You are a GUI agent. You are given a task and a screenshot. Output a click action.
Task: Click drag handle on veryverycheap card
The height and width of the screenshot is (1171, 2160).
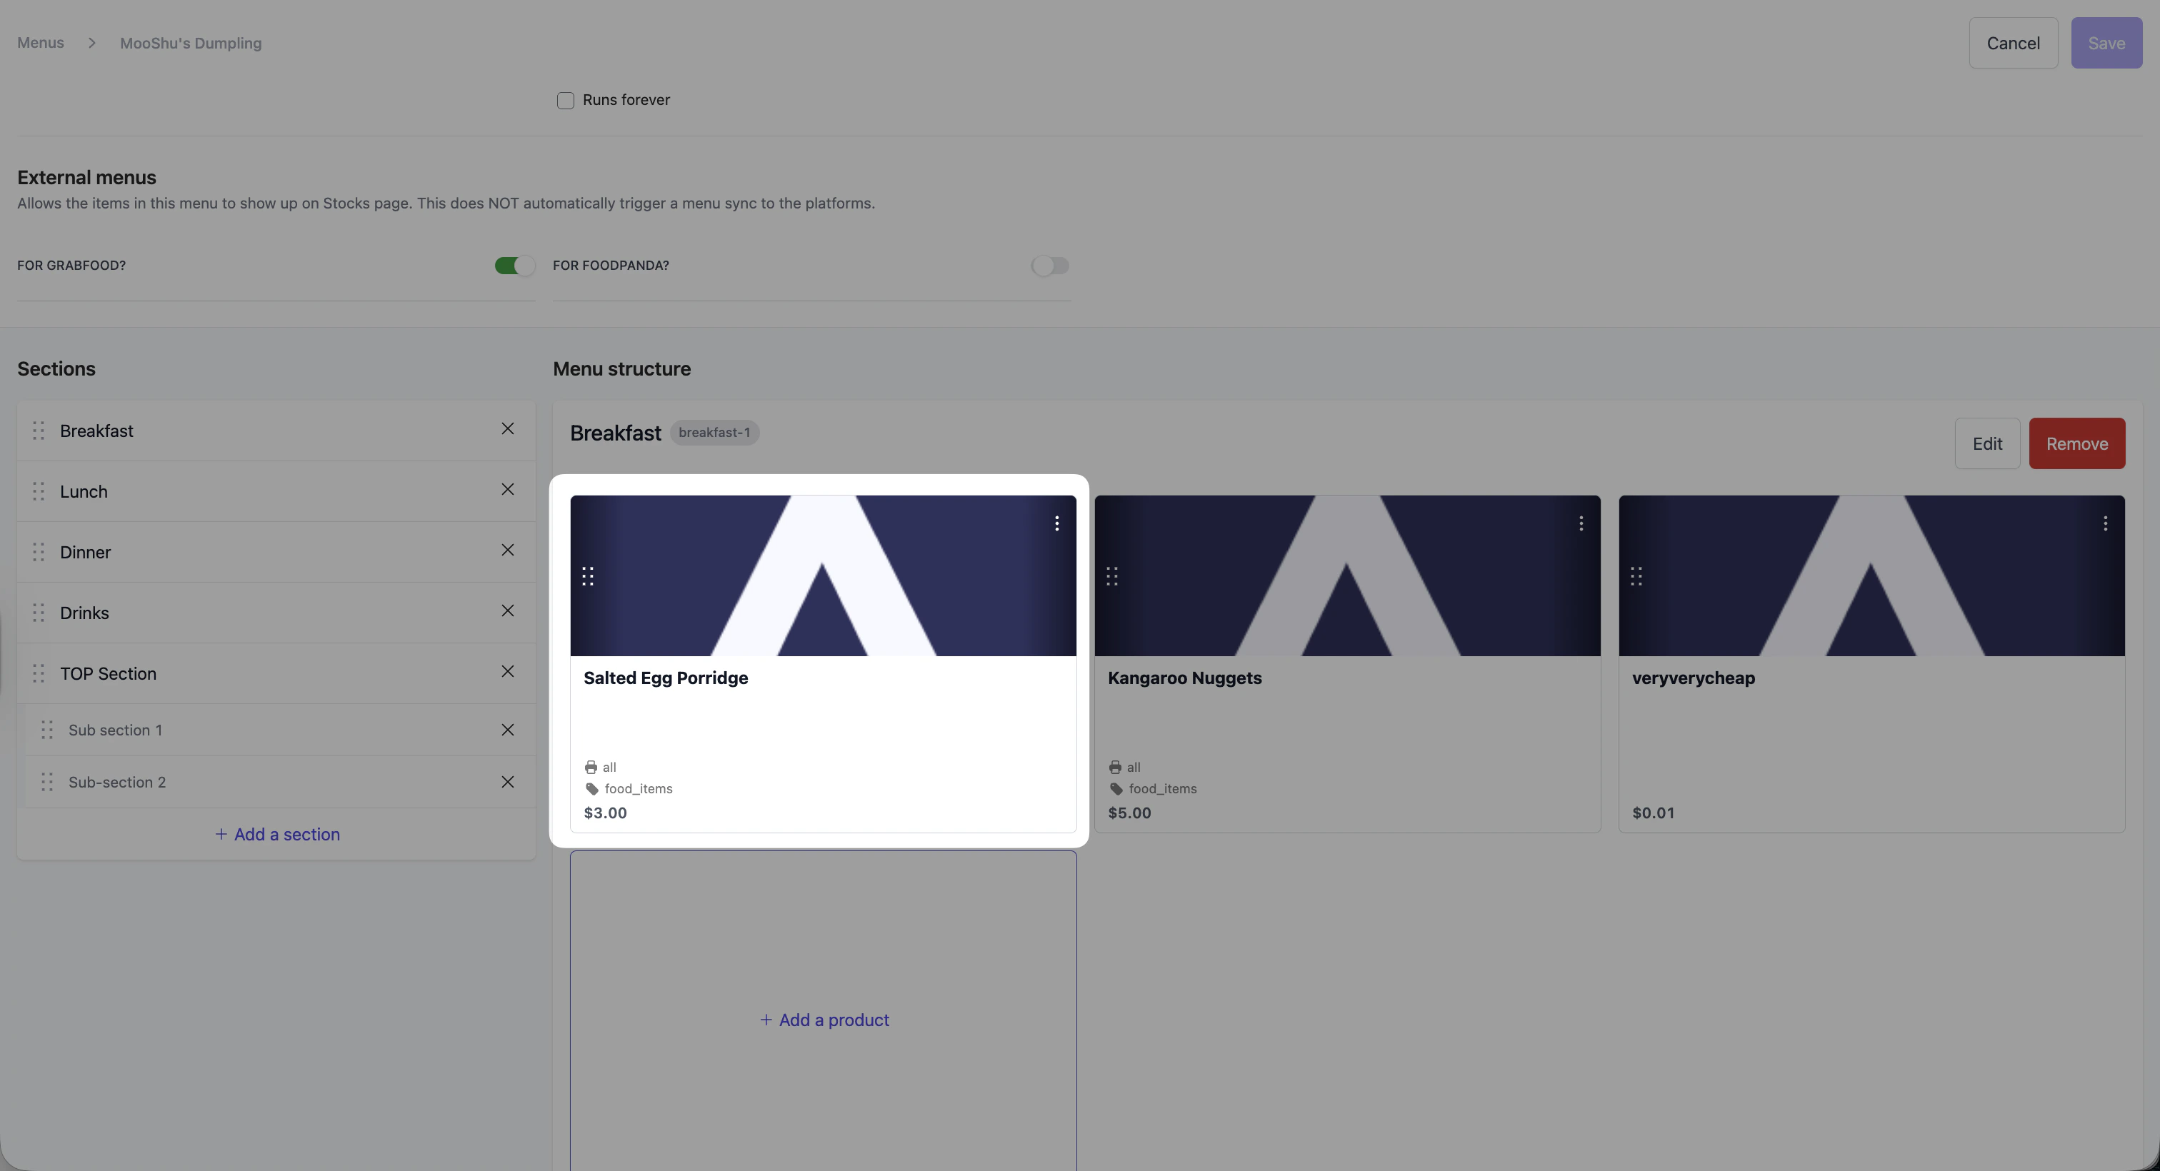coord(1636,577)
